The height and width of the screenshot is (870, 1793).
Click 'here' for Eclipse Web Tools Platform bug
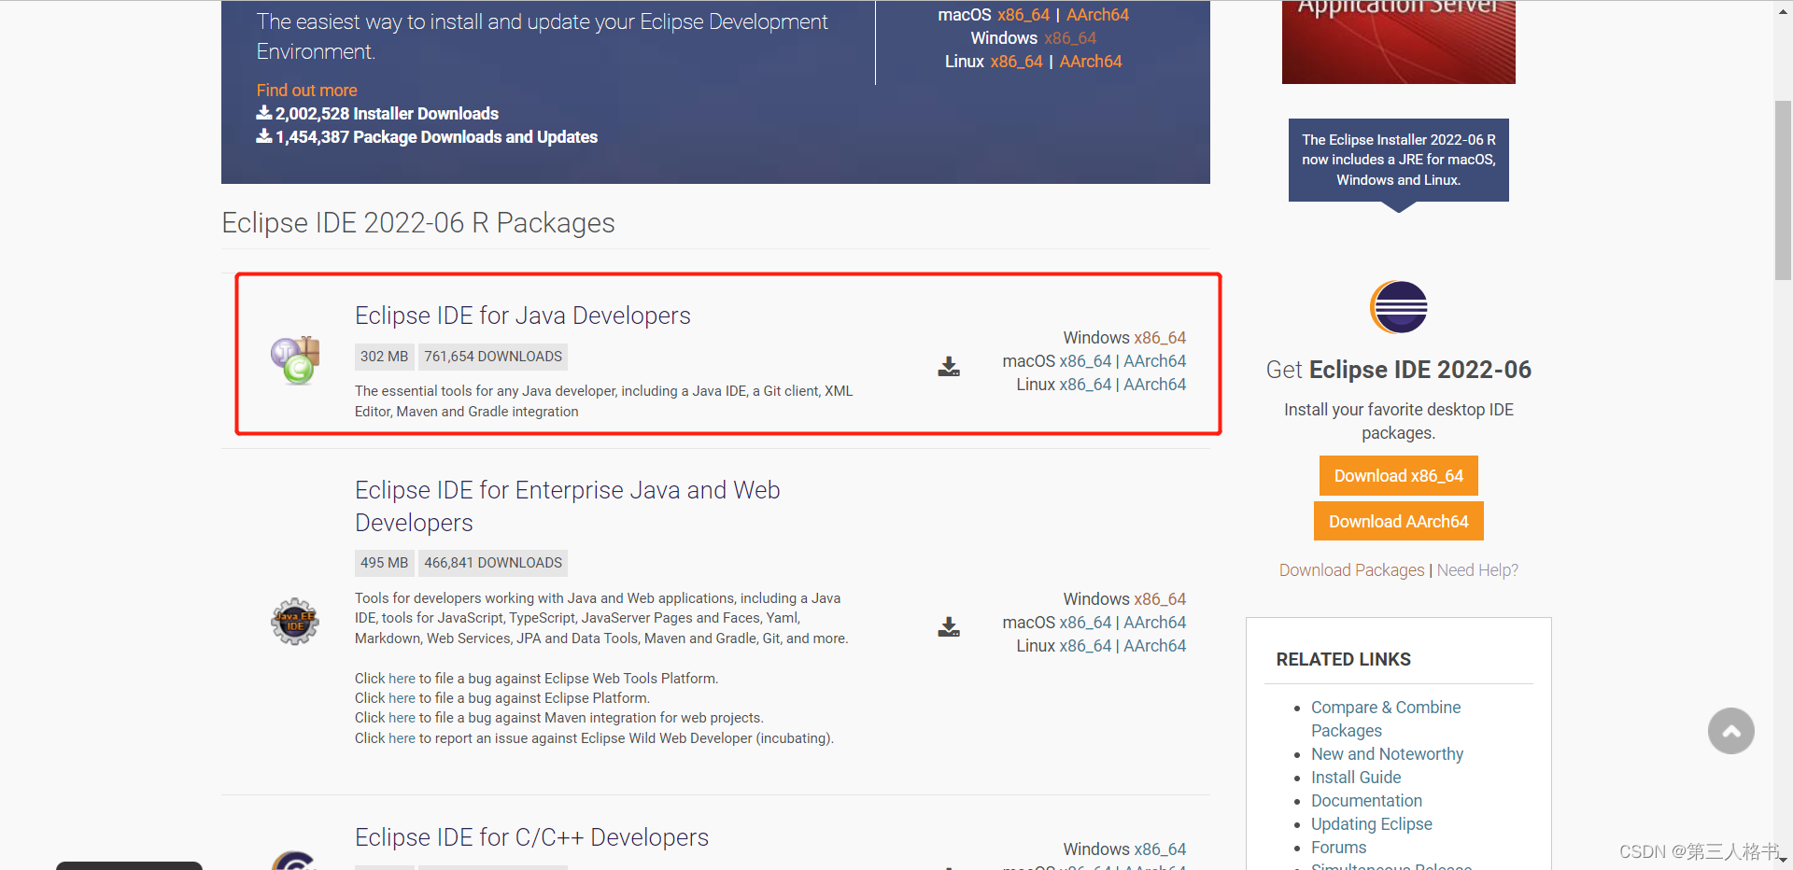402,679
